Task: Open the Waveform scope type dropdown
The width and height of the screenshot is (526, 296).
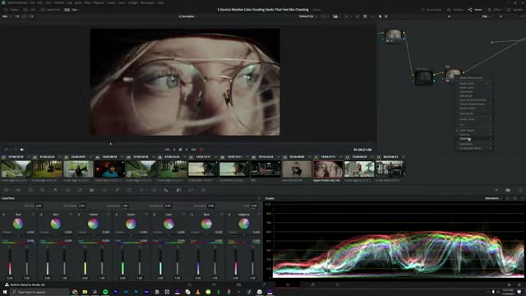Action: pos(493,198)
